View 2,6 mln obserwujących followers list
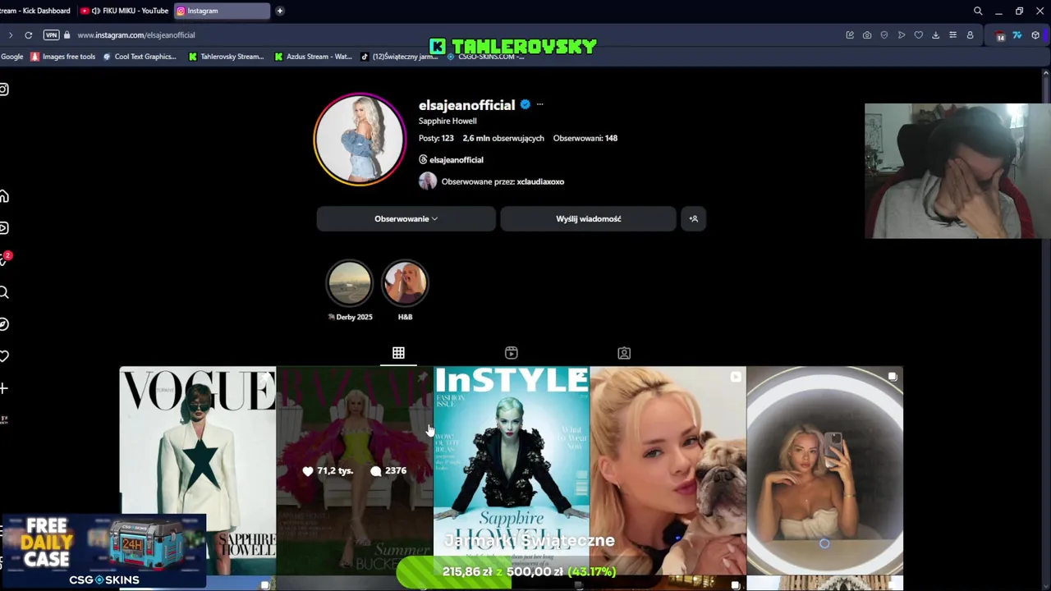 click(503, 138)
